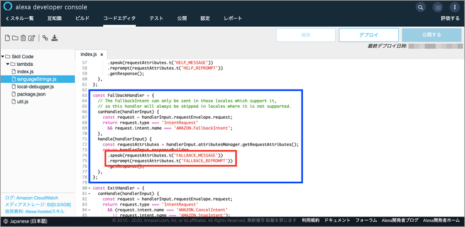Click the delete trash icon

23,38
